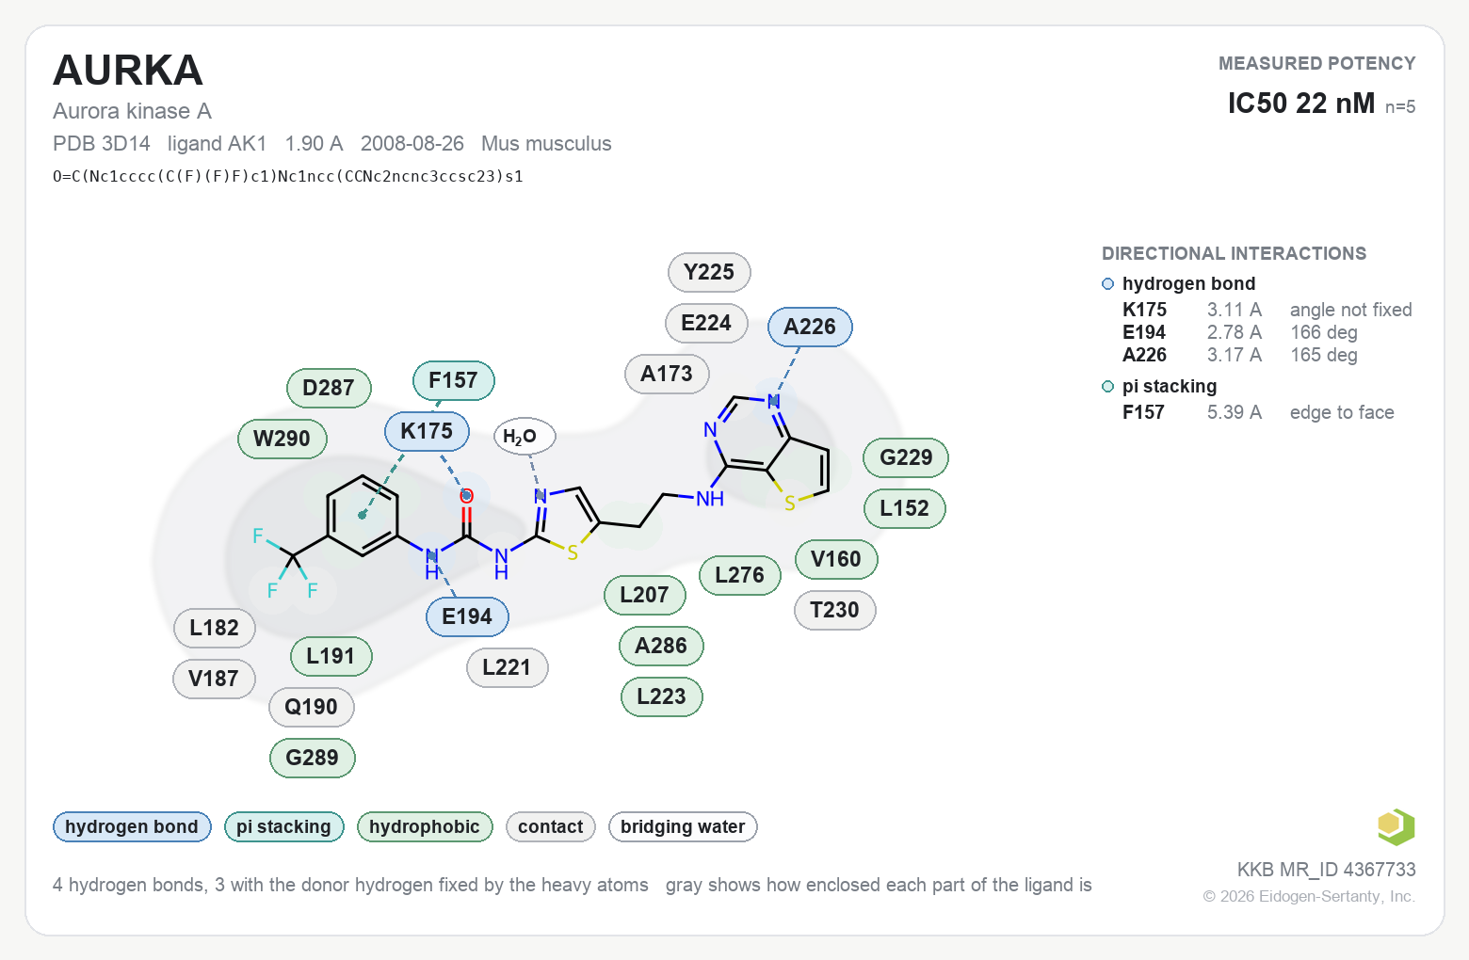
Task: Select the F157 pi stacking residue
Action: click(x=453, y=380)
